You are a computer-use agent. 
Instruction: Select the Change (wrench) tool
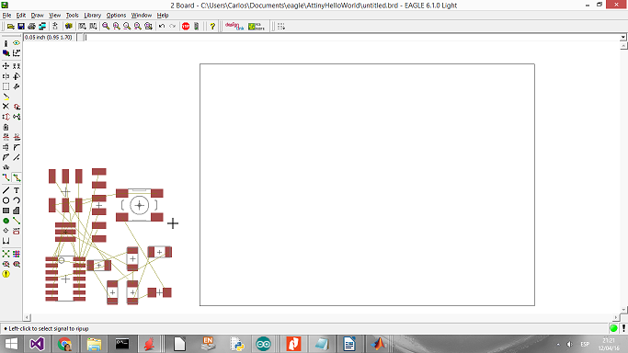pyautogui.click(x=17, y=86)
